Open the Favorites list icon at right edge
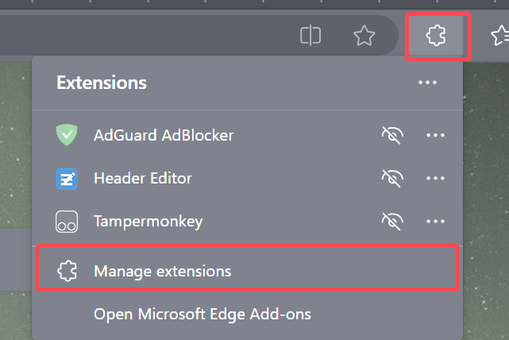The height and width of the screenshot is (340, 509). pyautogui.click(x=500, y=36)
